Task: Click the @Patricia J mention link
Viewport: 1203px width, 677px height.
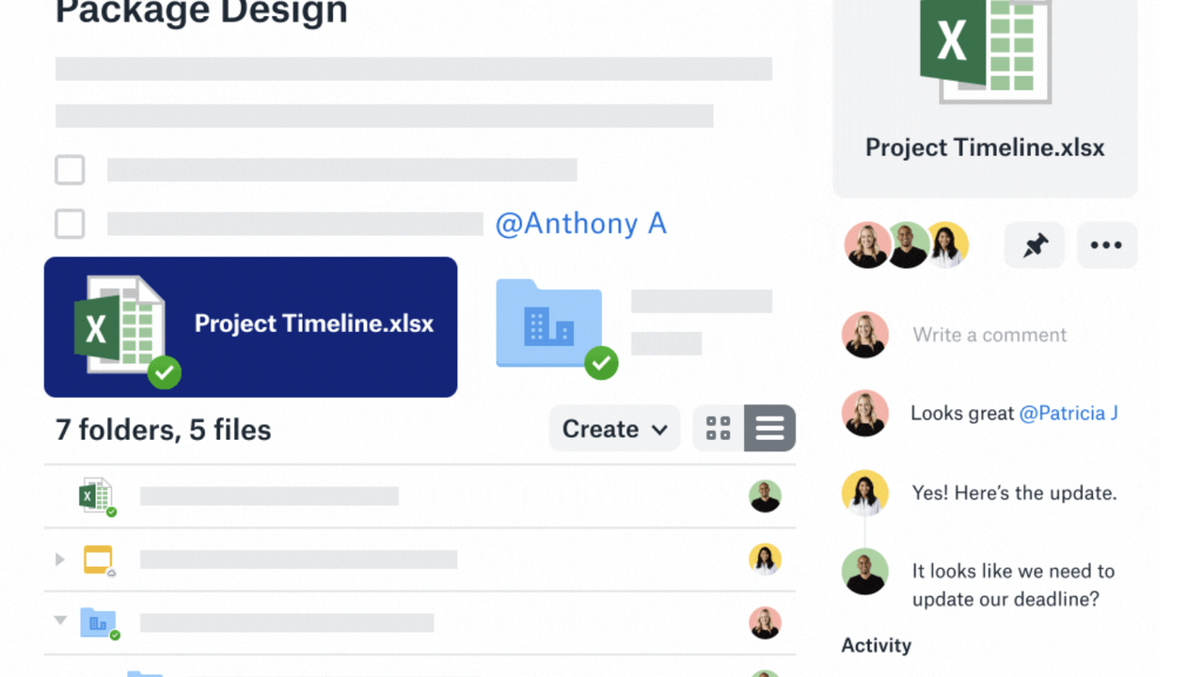Action: (x=1068, y=413)
